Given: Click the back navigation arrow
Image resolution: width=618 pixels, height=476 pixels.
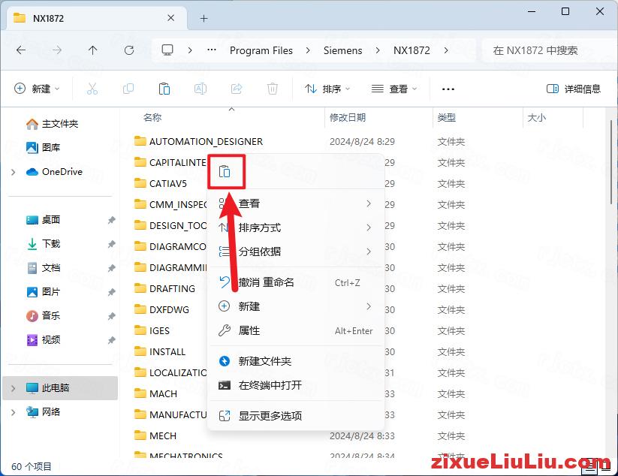Looking at the screenshot, I should pyautogui.click(x=20, y=50).
